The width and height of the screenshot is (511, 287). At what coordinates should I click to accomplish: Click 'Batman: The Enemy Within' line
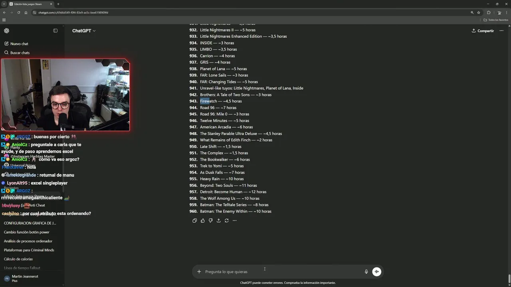[x=236, y=211]
